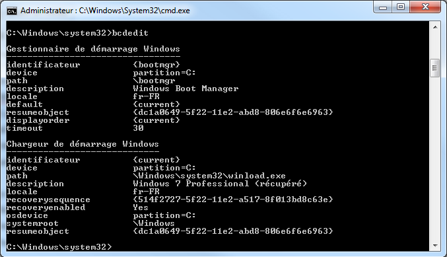
Task: Click the recoverysequence GUID value
Action: 233,200
